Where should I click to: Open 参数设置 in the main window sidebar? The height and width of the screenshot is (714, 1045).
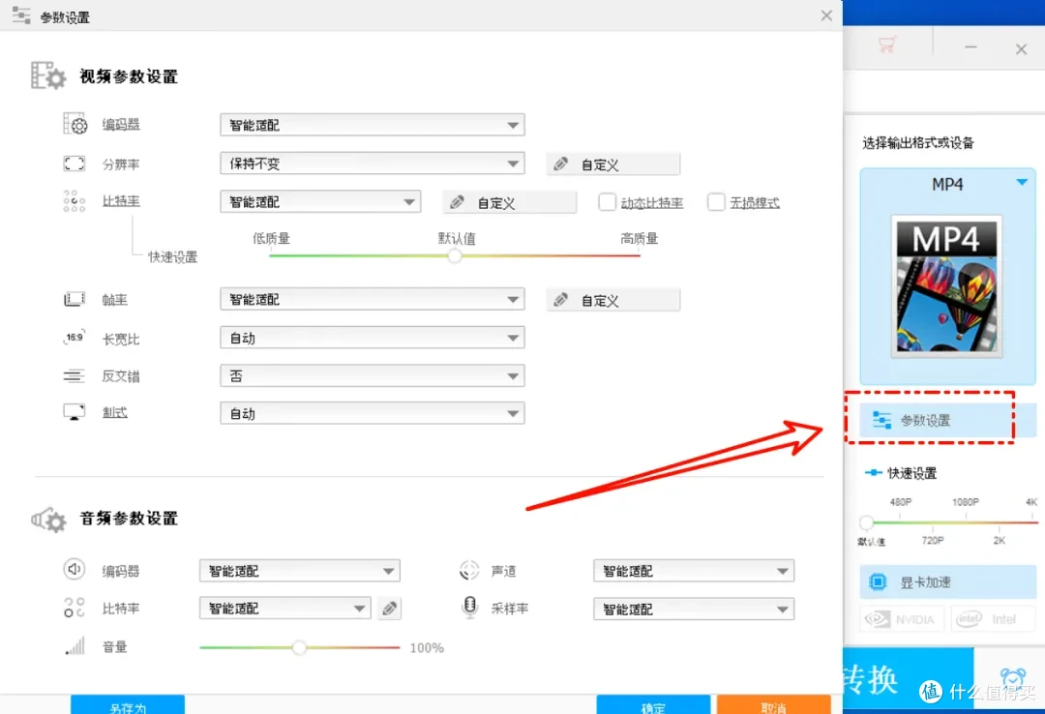[947, 420]
